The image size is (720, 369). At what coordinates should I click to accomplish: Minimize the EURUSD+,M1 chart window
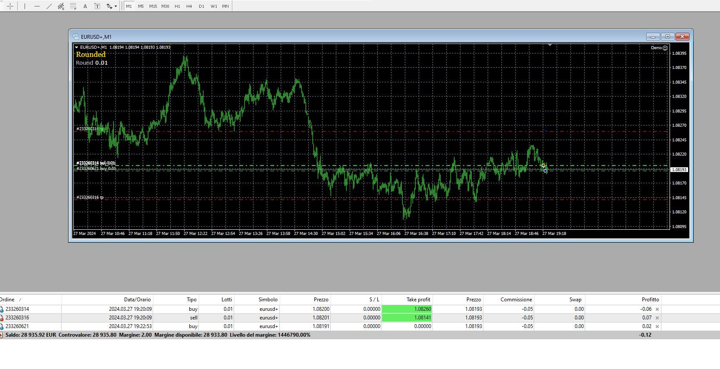(653, 37)
